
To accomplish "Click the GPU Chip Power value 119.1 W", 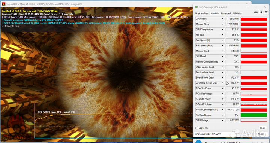I will pyautogui.click(x=232, y=83).
